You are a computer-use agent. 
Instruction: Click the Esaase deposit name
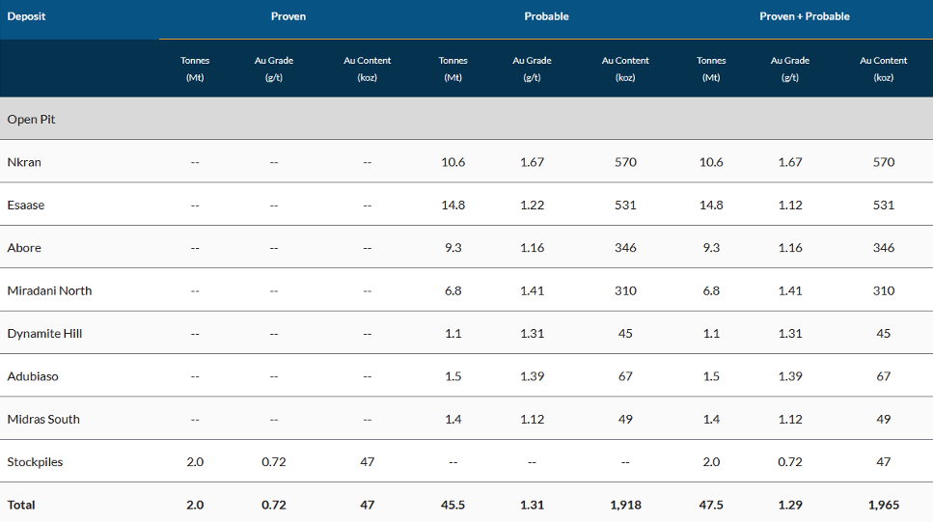click(x=26, y=205)
